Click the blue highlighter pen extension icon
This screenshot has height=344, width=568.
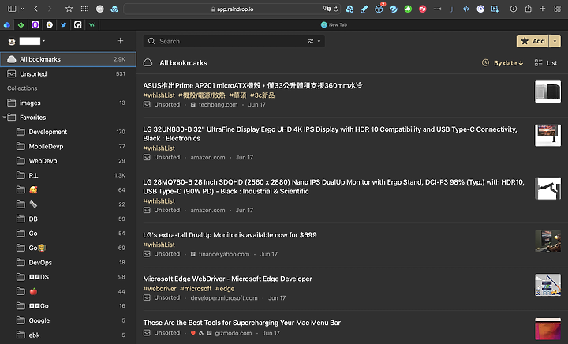pos(364,9)
